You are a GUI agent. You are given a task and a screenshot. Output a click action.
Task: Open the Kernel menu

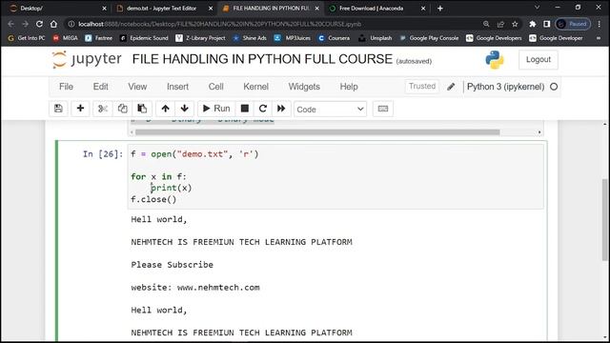point(255,87)
